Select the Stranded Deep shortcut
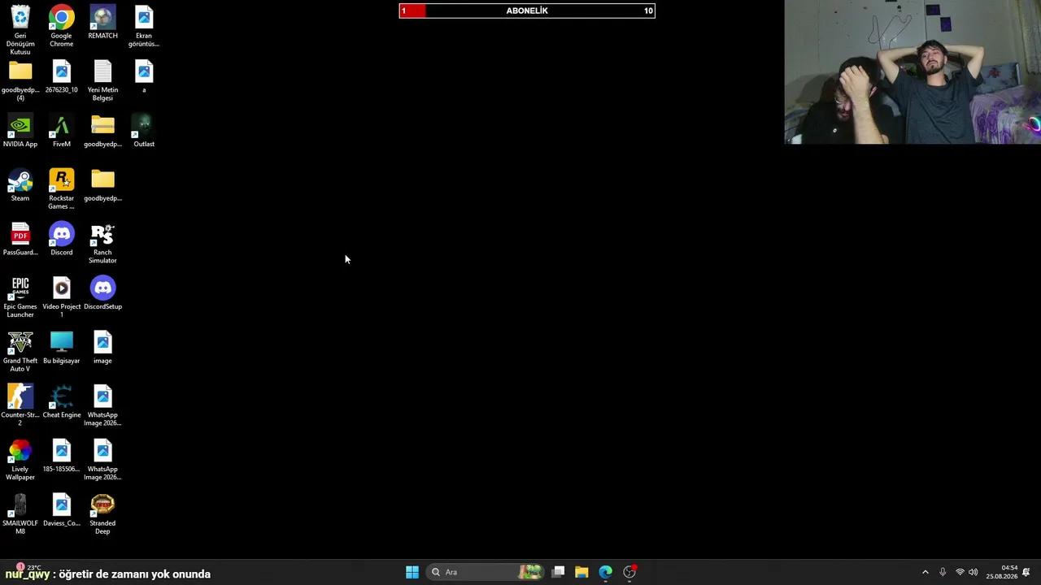 [x=102, y=514]
